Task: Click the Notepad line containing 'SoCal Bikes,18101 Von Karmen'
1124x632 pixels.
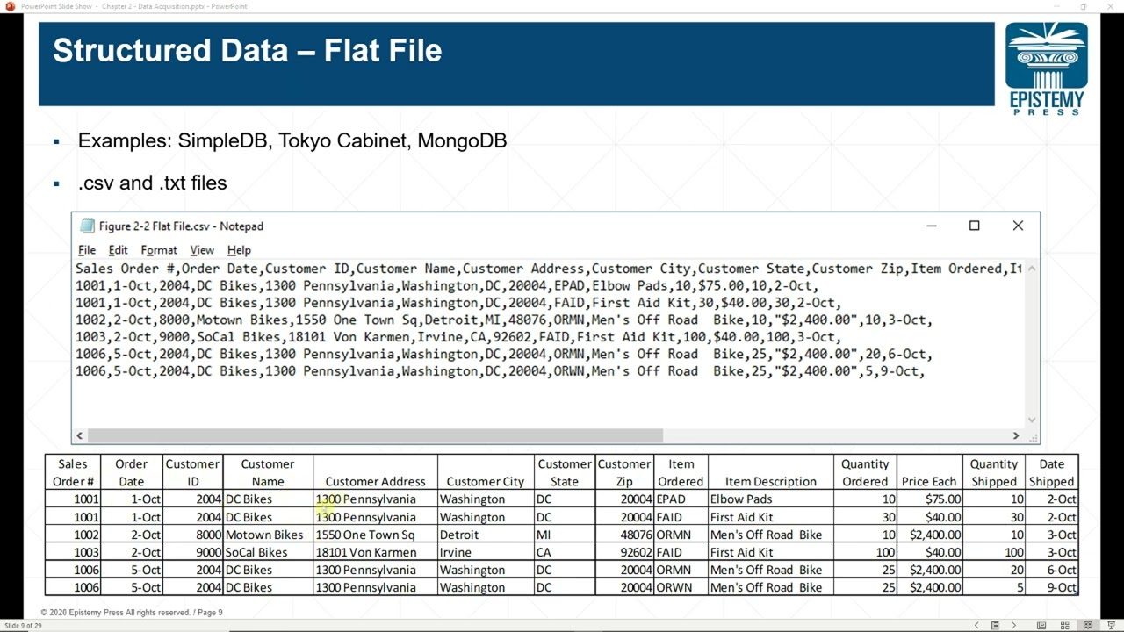Action: (x=458, y=337)
